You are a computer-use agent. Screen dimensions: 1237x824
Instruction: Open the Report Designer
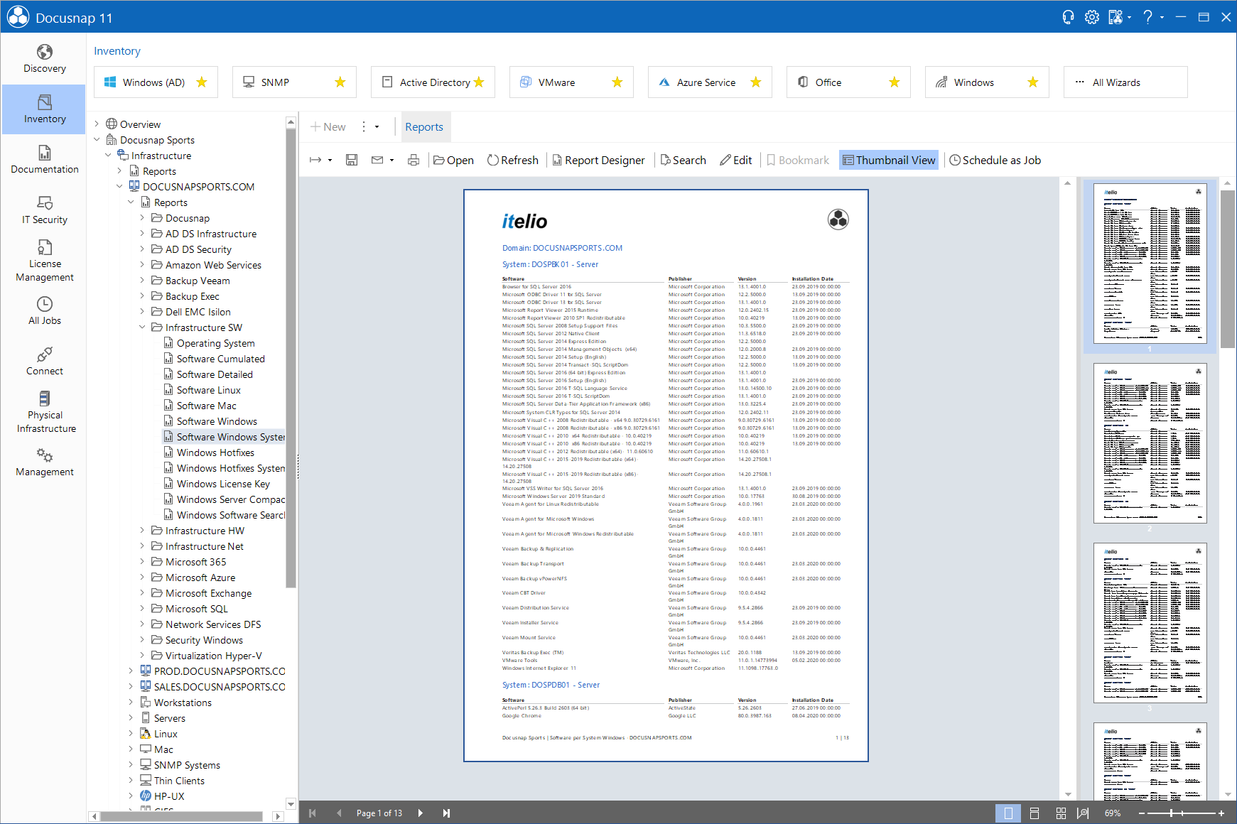[599, 160]
